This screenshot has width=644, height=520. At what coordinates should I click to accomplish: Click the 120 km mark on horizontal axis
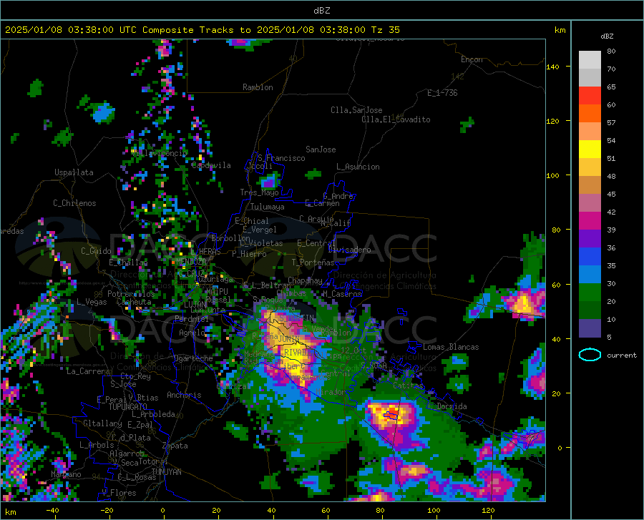488,511
